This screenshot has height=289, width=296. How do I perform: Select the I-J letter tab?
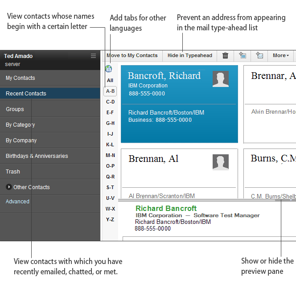(110, 134)
